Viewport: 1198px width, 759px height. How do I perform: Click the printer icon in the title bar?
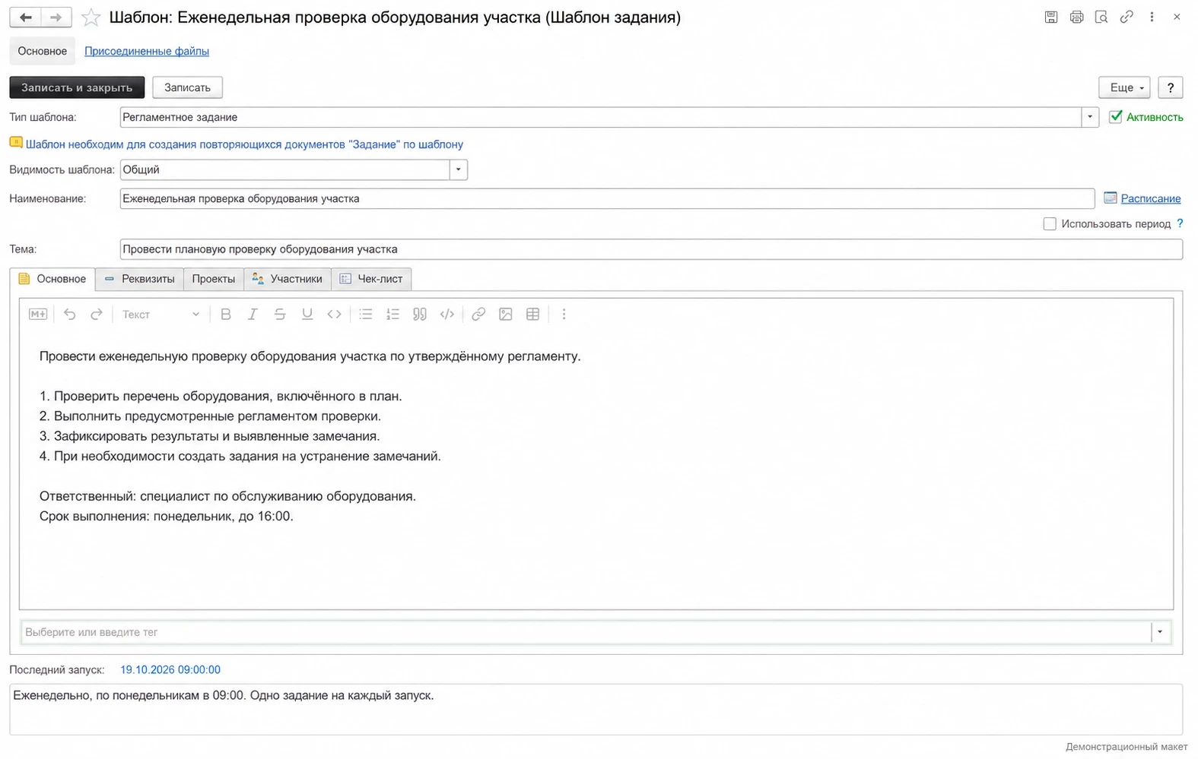1076,17
